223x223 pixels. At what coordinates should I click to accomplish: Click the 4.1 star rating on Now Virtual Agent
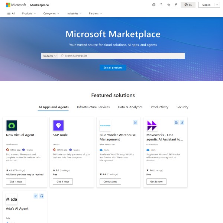pyautogui.click(x=15, y=170)
